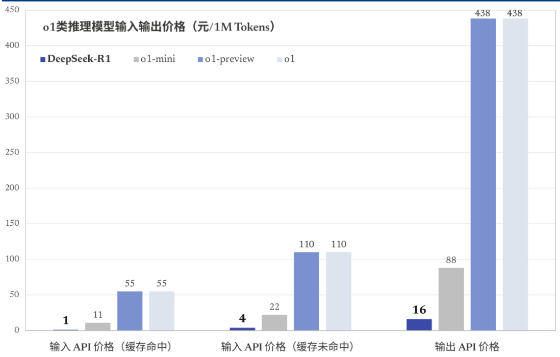
Task: Click the chart title about o1类推理模型
Action: pyautogui.click(x=159, y=27)
